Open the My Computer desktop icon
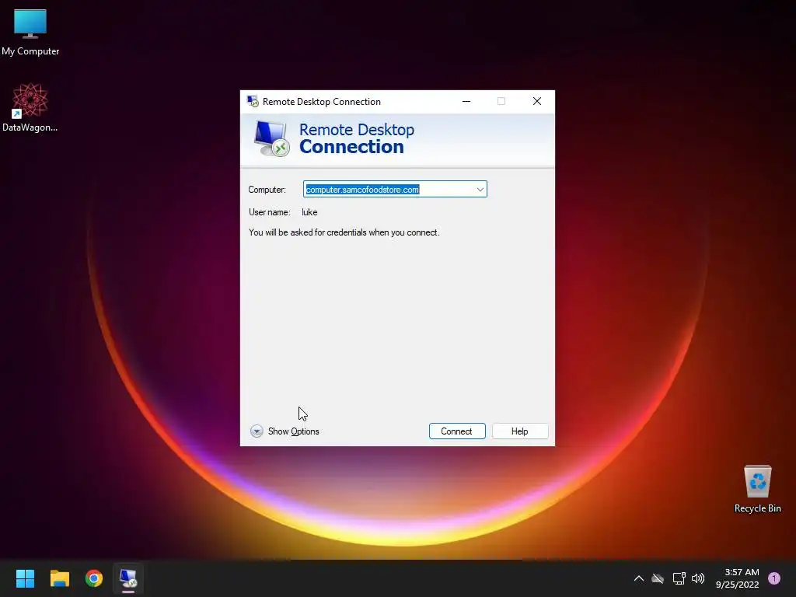 tap(30, 33)
